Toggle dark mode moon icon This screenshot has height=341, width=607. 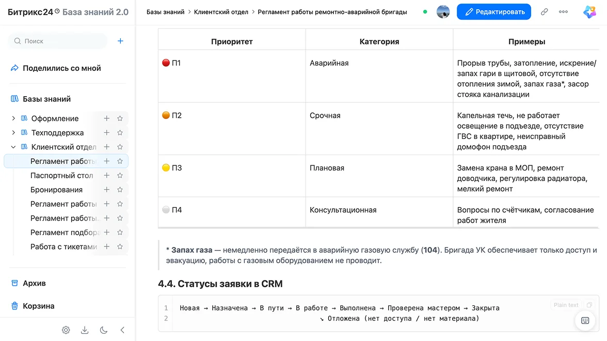coord(103,330)
